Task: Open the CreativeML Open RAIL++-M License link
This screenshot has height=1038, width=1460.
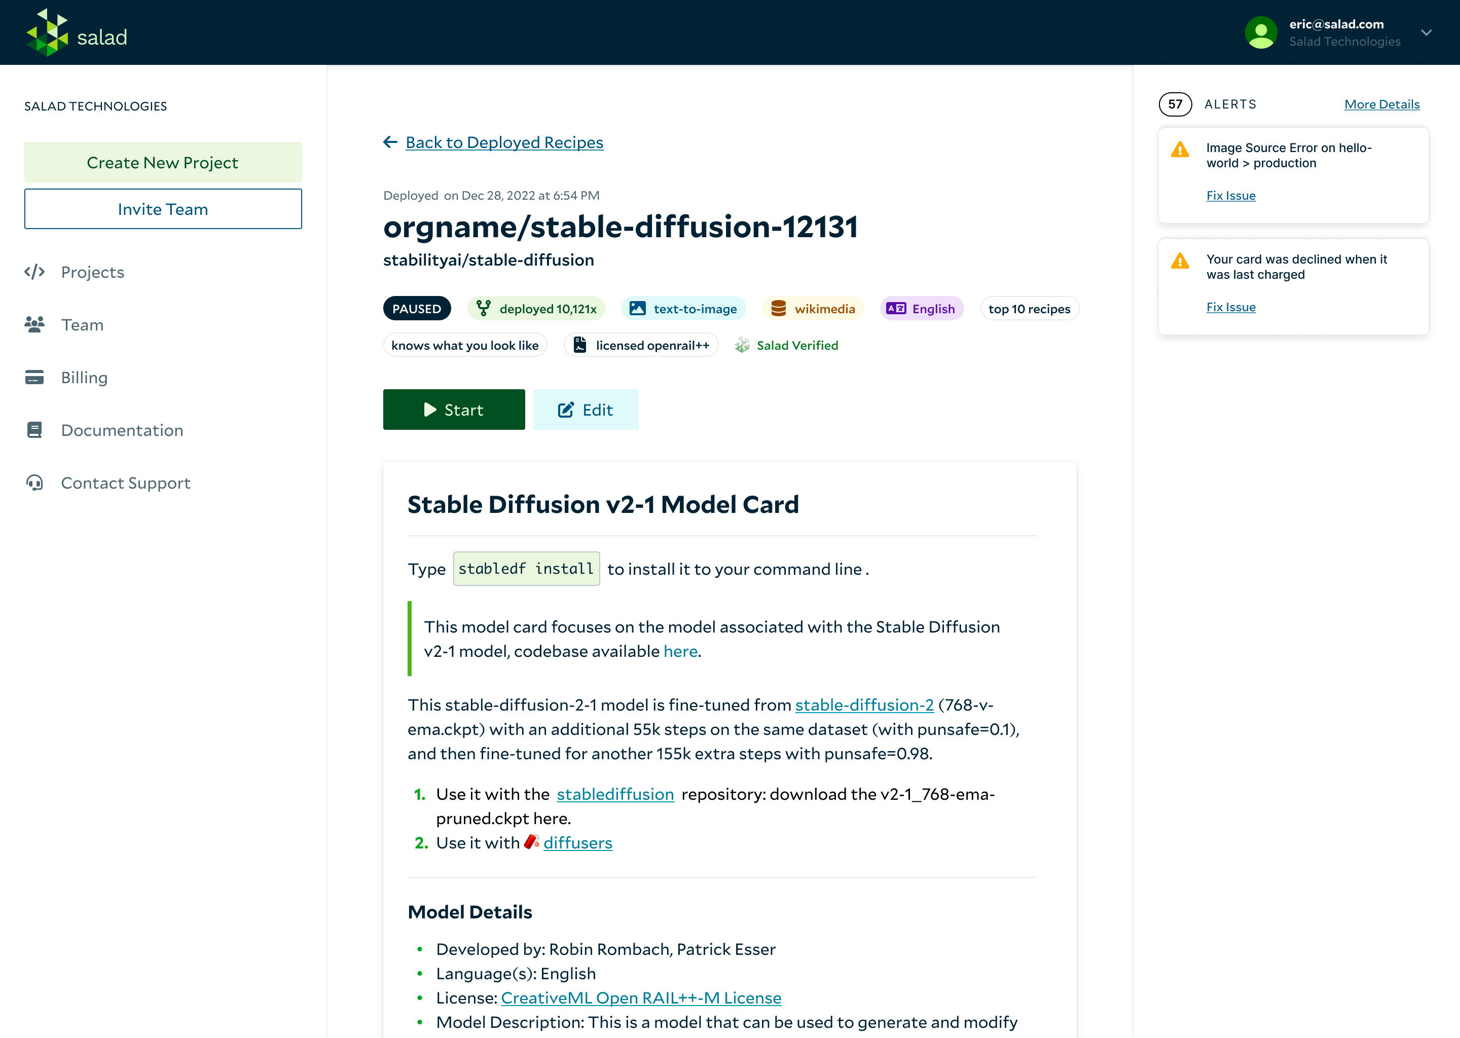Action: tap(640, 998)
